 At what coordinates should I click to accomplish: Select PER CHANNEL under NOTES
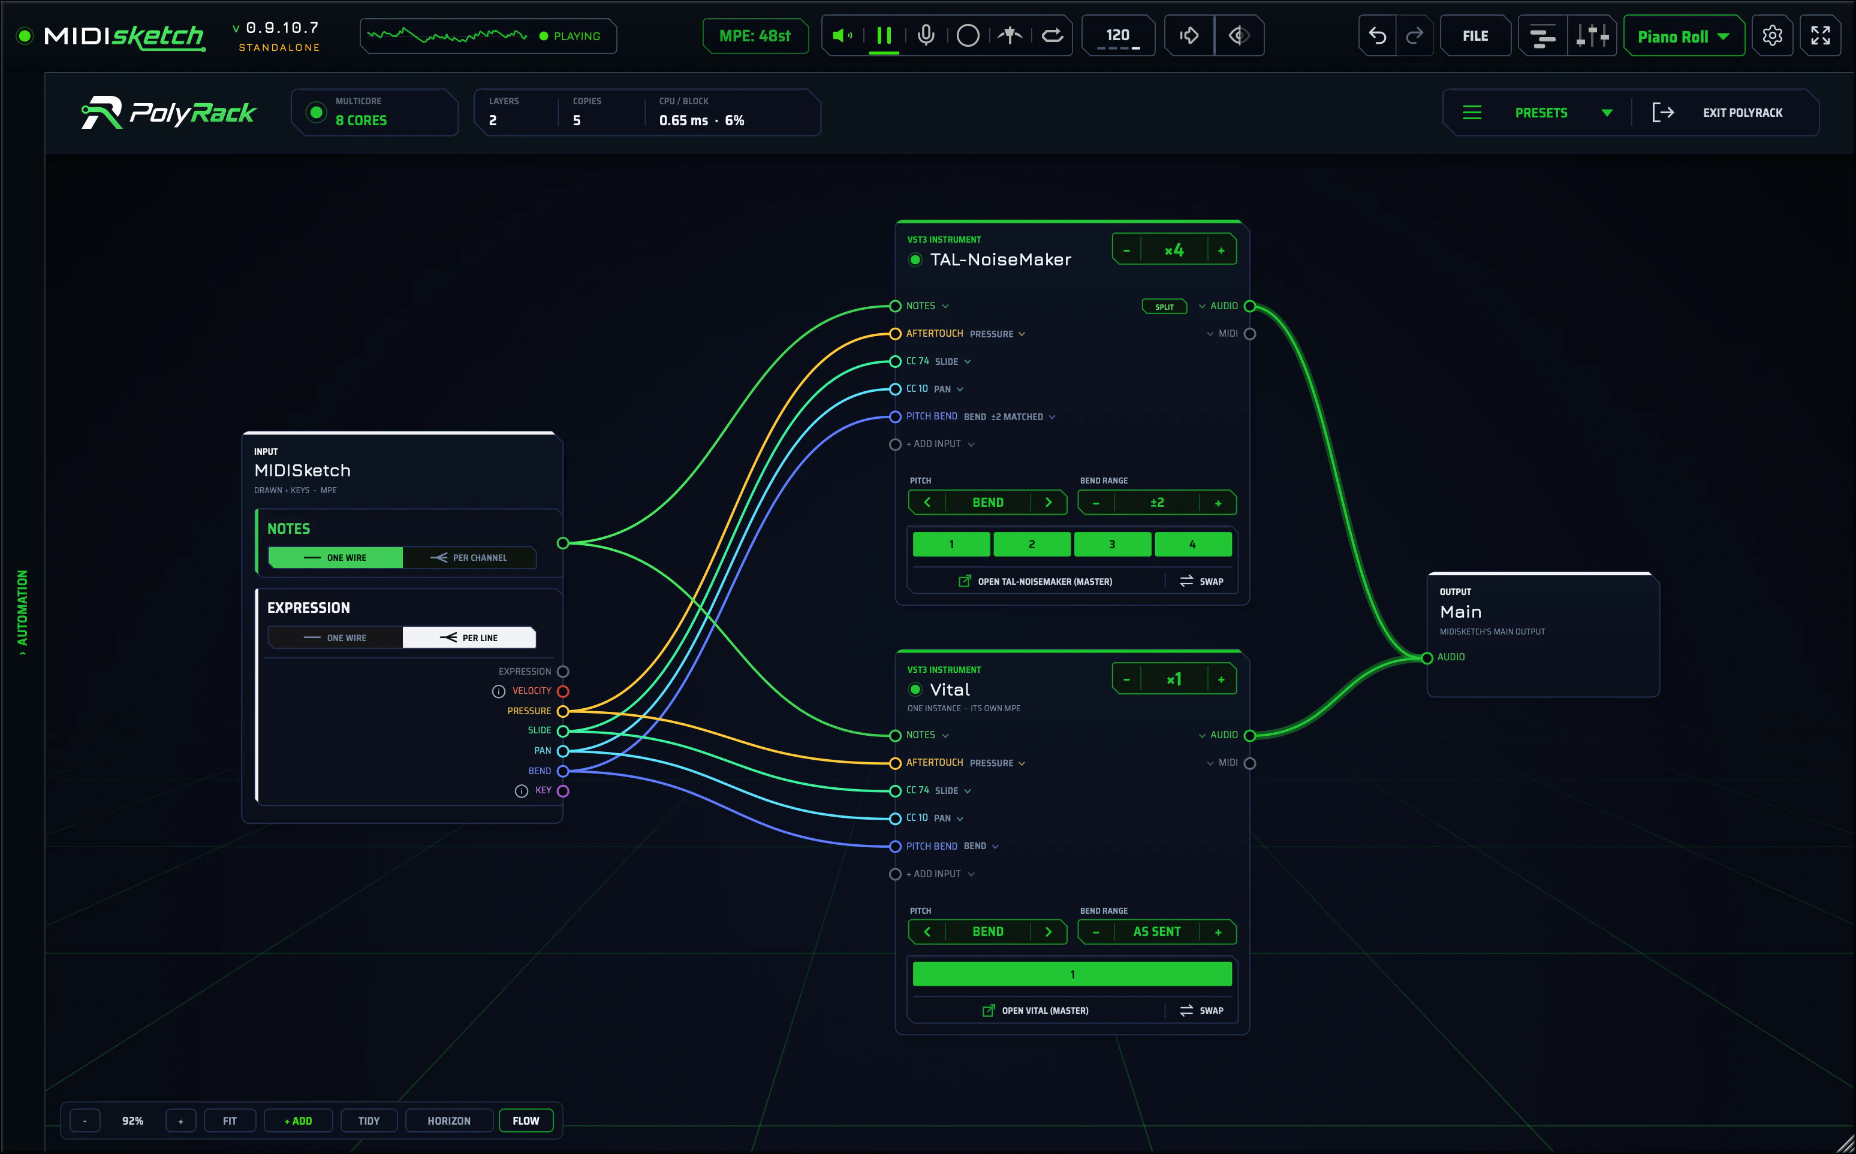[469, 557]
